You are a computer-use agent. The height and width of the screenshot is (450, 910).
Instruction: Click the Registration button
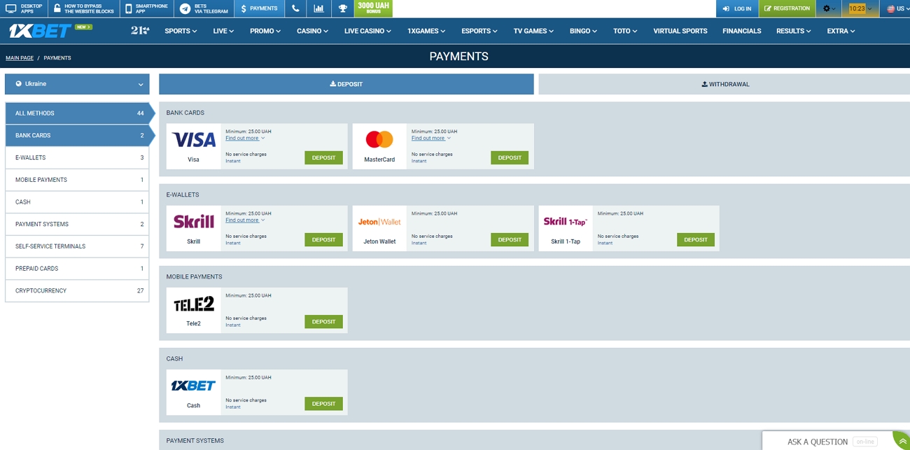click(787, 8)
